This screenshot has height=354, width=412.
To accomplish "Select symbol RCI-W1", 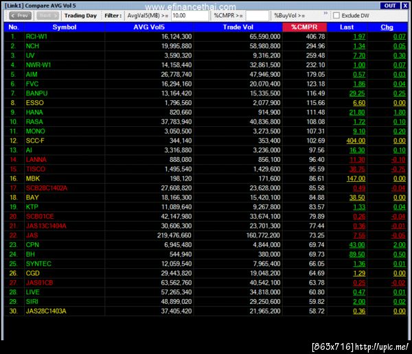I will [36, 37].
